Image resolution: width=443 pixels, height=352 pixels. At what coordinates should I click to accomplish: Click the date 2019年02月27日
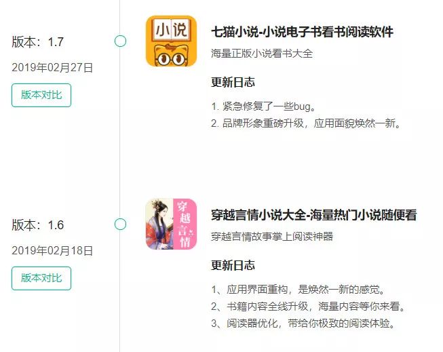(x=52, y=68)
